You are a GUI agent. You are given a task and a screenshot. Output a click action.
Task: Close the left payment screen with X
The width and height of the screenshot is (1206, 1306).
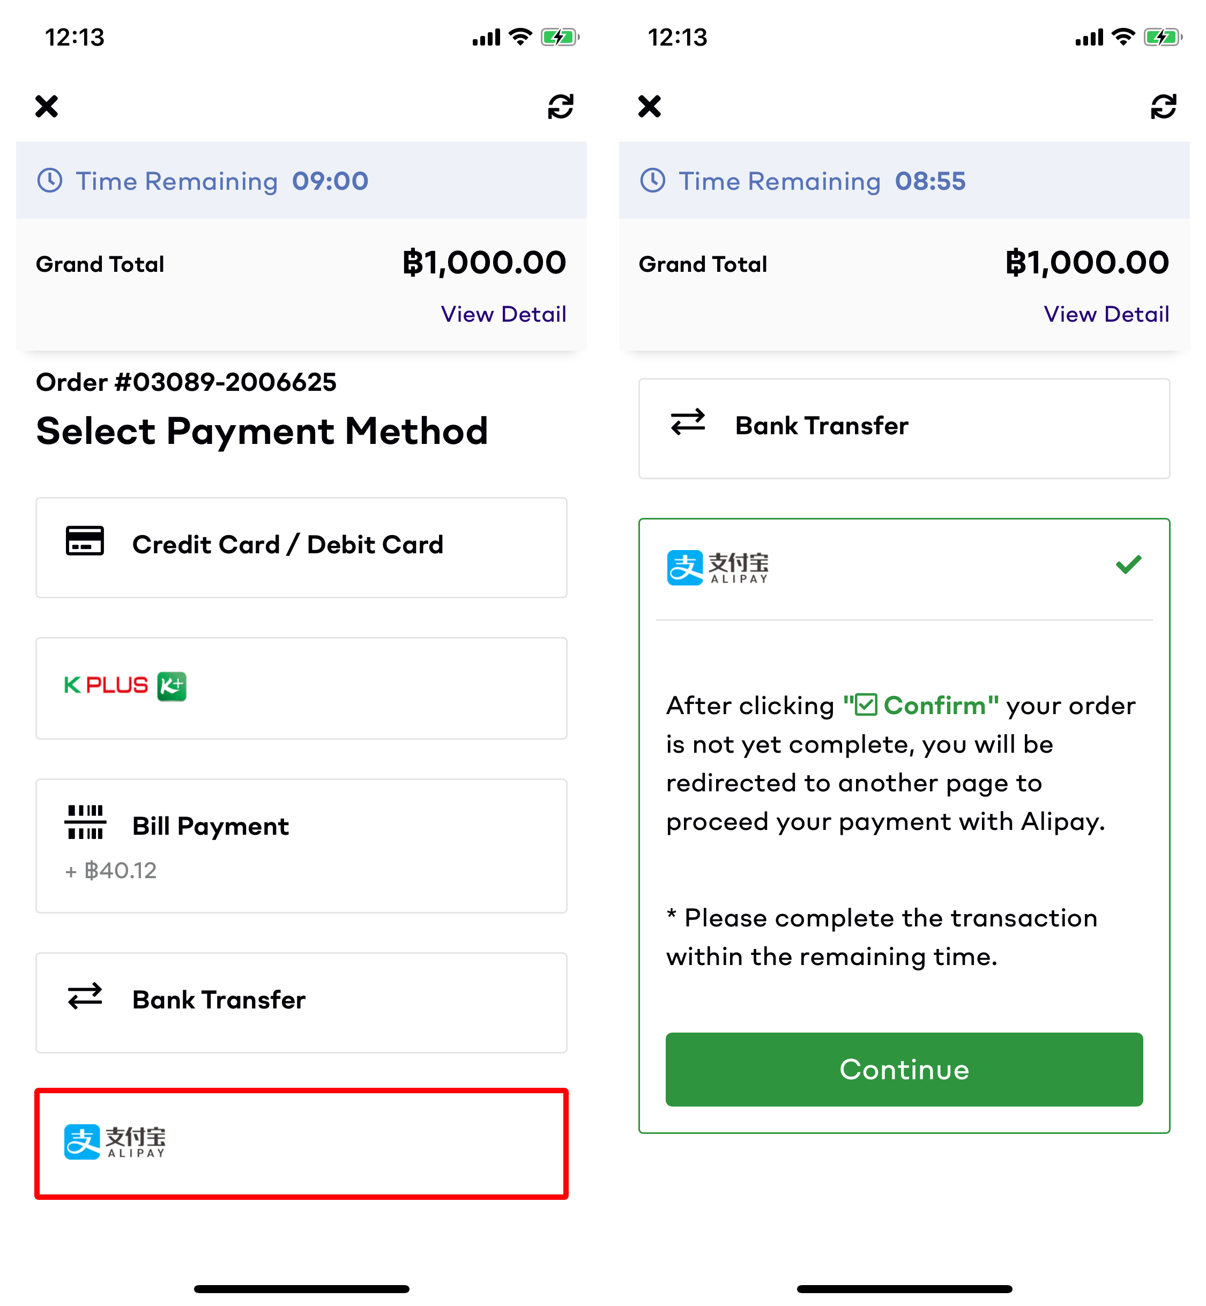[46, 106]
